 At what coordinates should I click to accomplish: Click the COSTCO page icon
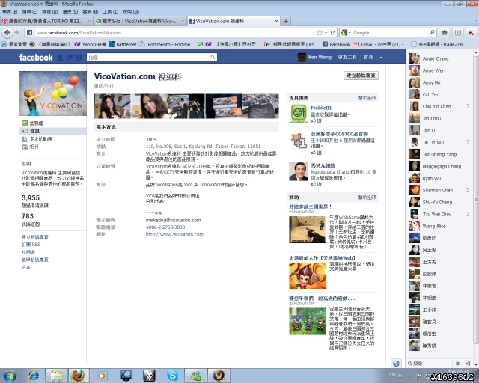click(299, 141)
